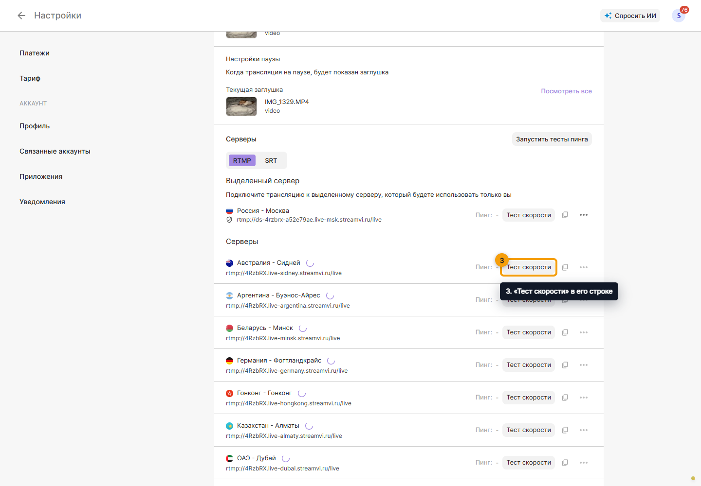The image size is (701, 486).
Task: Run Тест скорости for Казахстан - Алматы
Action: [529, 430]
